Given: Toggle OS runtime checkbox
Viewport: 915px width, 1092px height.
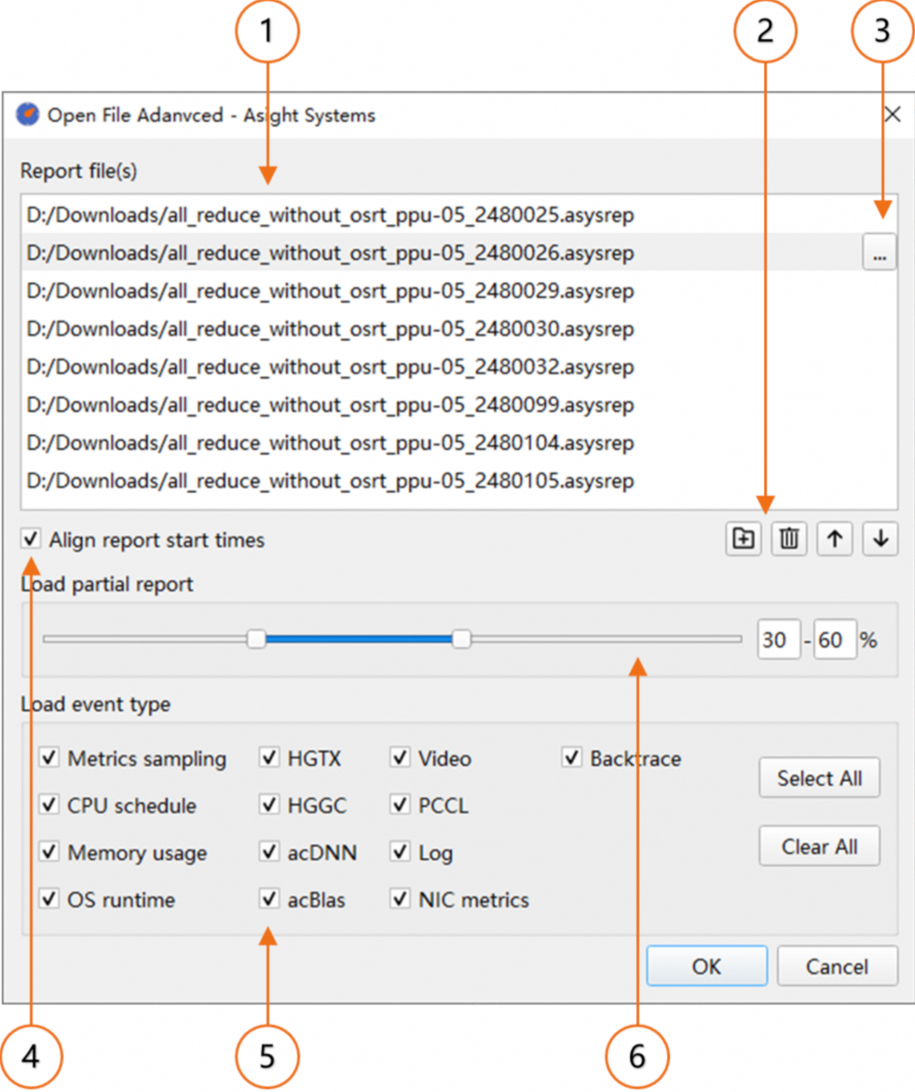Looking at the screenshot, I should [48, 898].
